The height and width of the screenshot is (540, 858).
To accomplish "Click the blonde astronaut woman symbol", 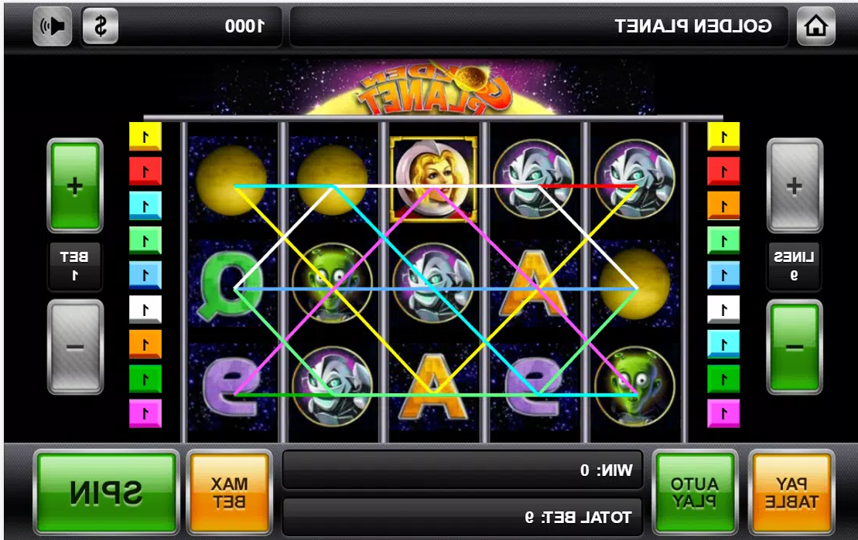I will (x=433, y=178).
